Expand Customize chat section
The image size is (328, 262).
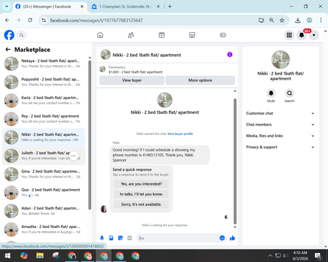point(280,113)
